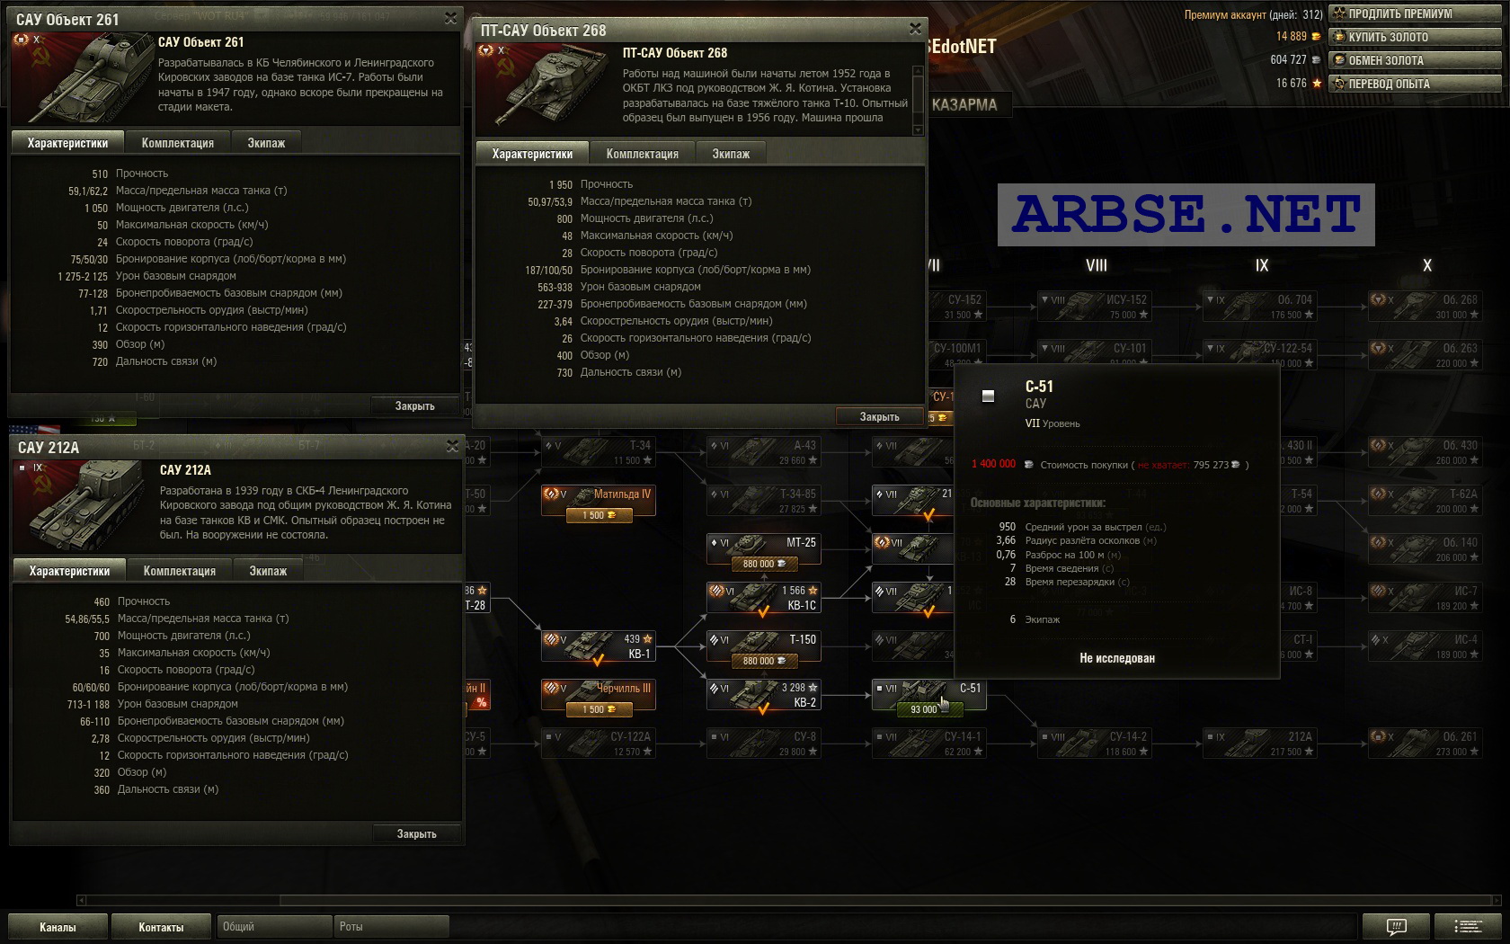
Task: Click the 93 000 research button under С-51
Action: (929, 709)
